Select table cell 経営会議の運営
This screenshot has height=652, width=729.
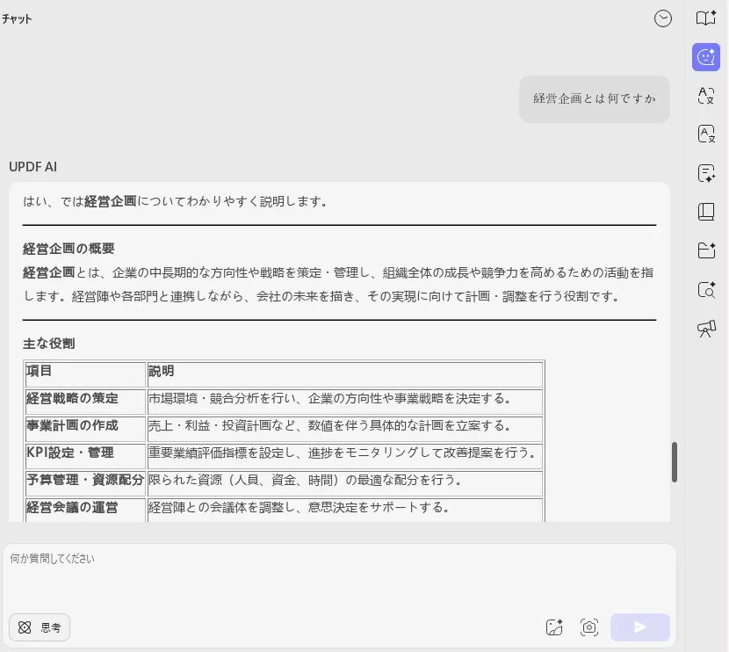[x=85, y=510]
